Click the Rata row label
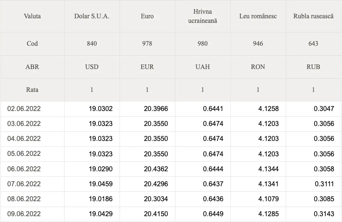This screenshot has width=342, height=222. pyautogui.click(x=32, y=90)
